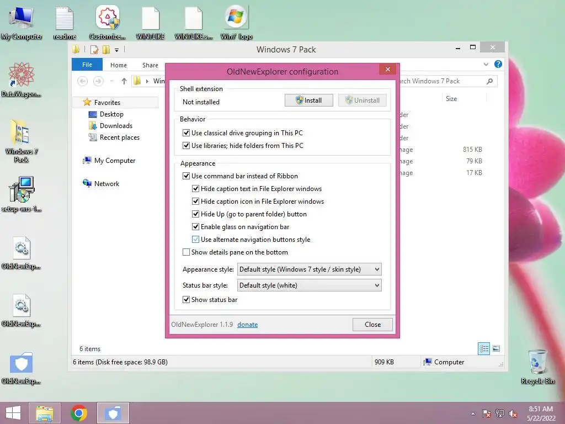Viewport: 565px width, 424px height.
Task: Open Action Center flag tray icon
Action: click(486, 414)
